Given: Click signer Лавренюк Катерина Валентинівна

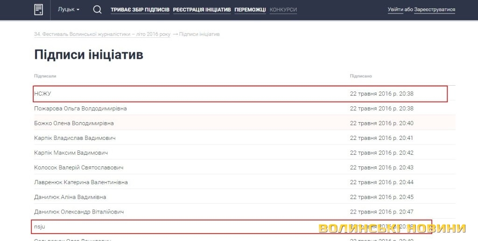Looking at the screenshot, I should (81, 182).
